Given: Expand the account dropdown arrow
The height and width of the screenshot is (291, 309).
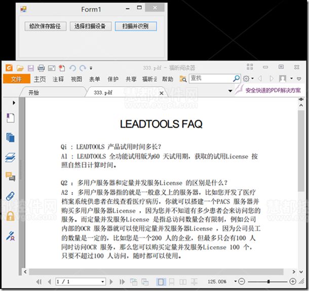Looking at the screenshot, I should click(x=291, y=79).
